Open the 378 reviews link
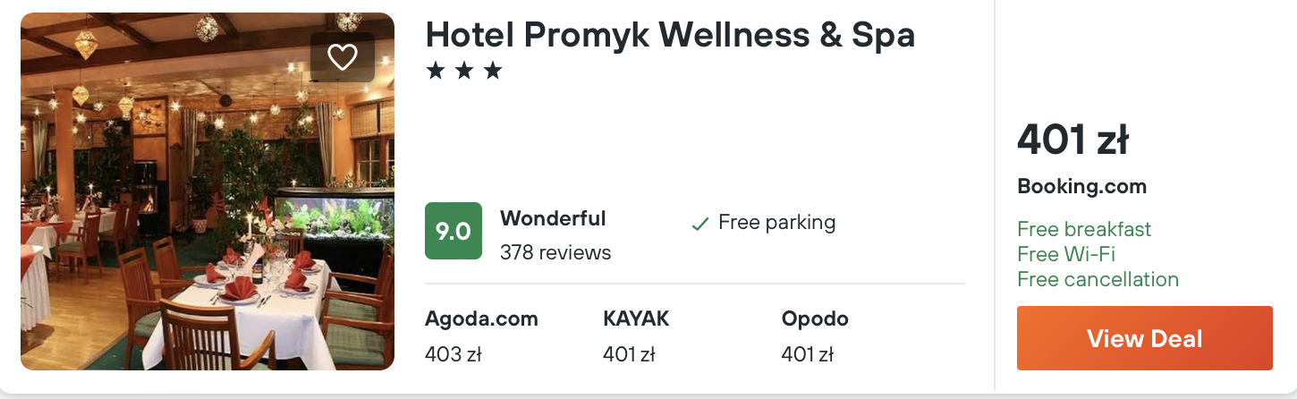Viewport: 1297px width, 399px height. pyautogui.click(x=555, y=252)
